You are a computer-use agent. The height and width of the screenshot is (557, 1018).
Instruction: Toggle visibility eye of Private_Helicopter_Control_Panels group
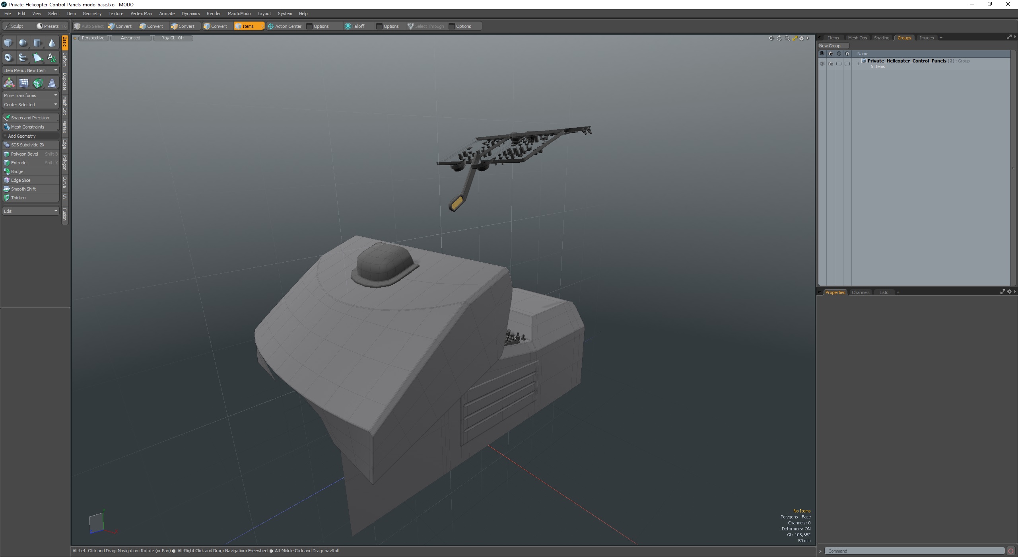[x=822, y=64]
